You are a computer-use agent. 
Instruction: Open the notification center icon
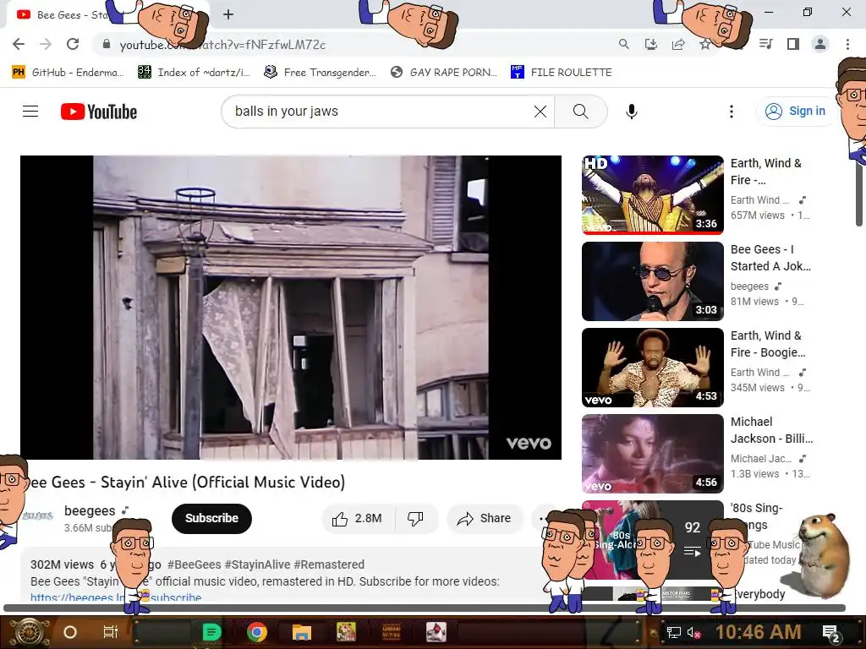(831, 633)
